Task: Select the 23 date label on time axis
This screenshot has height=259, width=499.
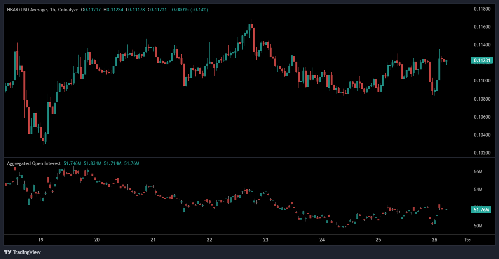Action: point(266,239)
